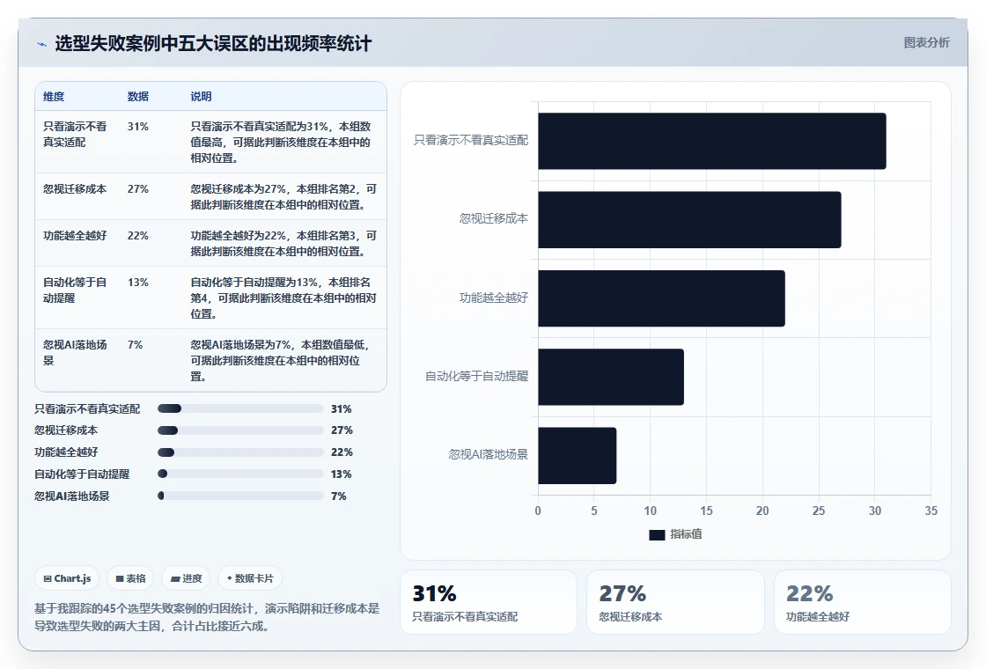Viewport: 986px width, 669px height.
Task: Click the main title 选型失败案例中五大误区的出现频率统计
Action: click(213, 43)
